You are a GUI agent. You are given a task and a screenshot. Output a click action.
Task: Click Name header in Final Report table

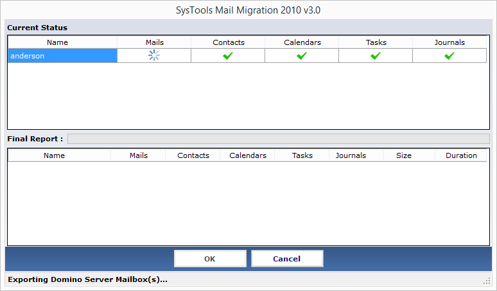coord(59,155)
